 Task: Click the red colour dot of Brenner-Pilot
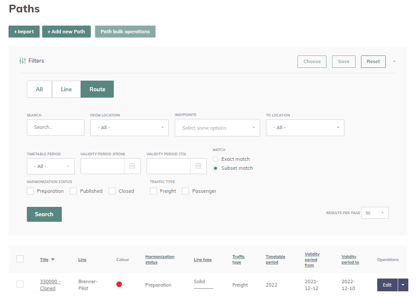click(119, 284)
